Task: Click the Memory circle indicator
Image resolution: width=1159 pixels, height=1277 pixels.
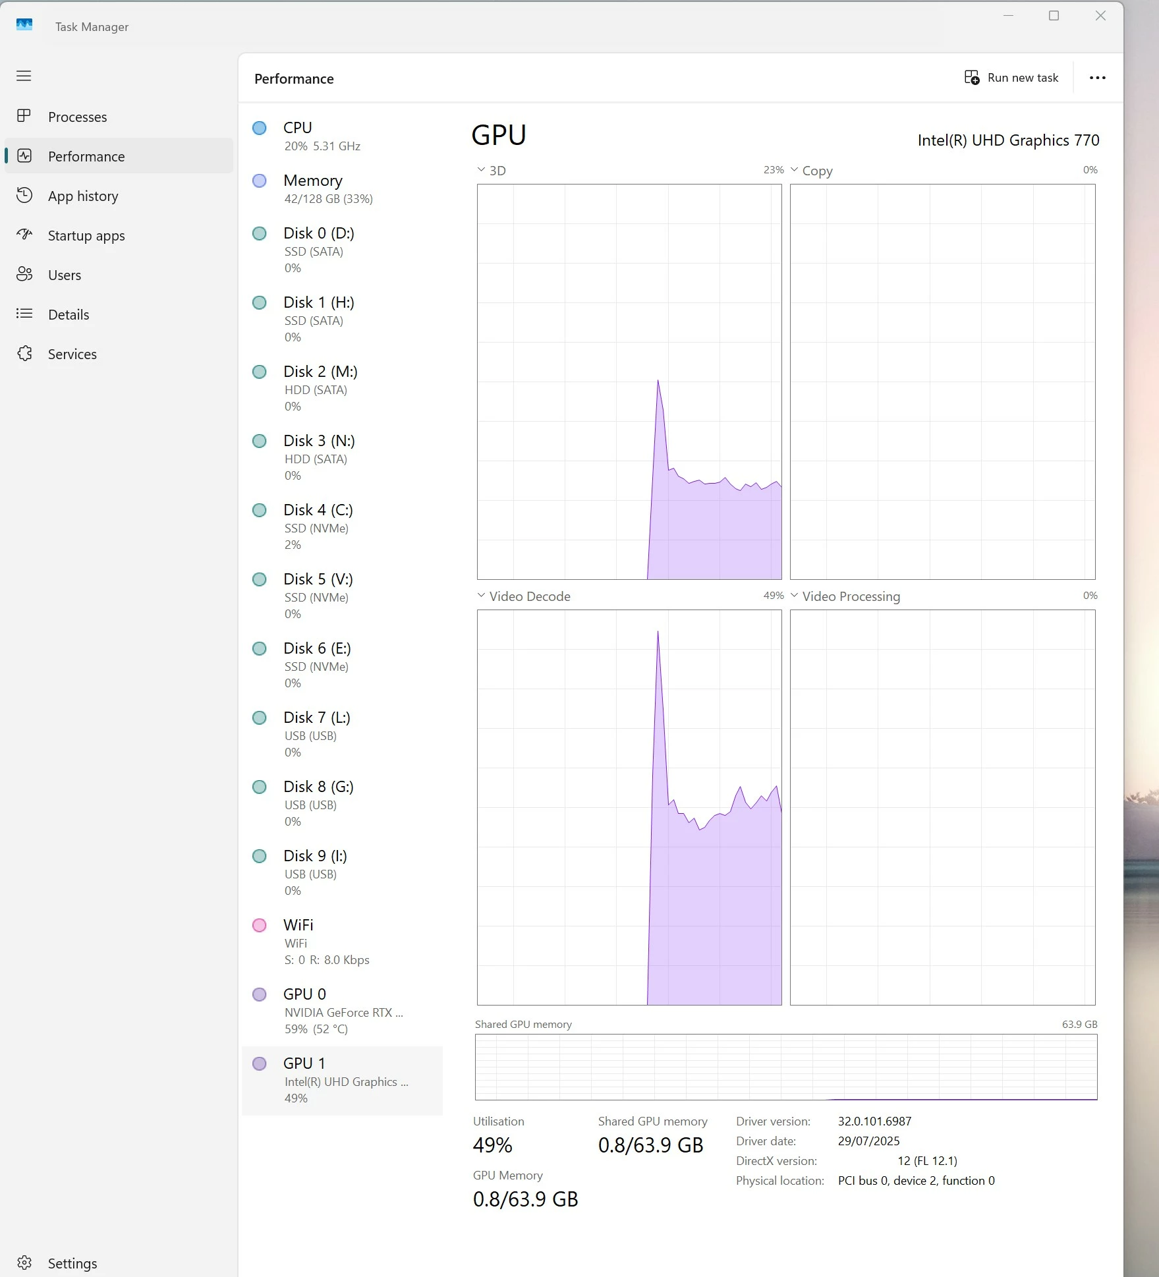Action: (260, 181)
